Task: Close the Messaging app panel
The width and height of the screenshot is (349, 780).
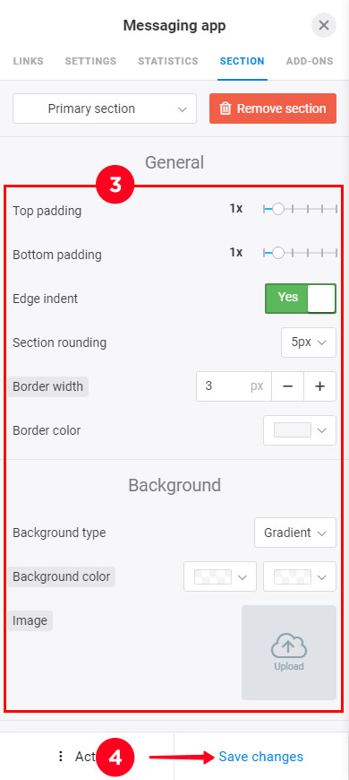Action: 324,25
